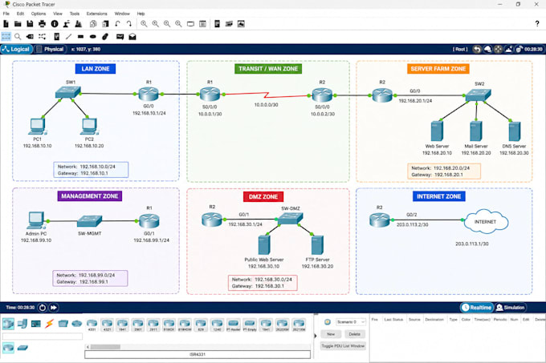Choose the 4331 router device

coord(92,325)
